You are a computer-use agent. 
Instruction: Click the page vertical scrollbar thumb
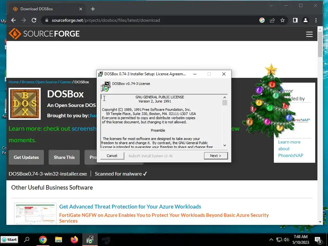(x=320, y=44)
